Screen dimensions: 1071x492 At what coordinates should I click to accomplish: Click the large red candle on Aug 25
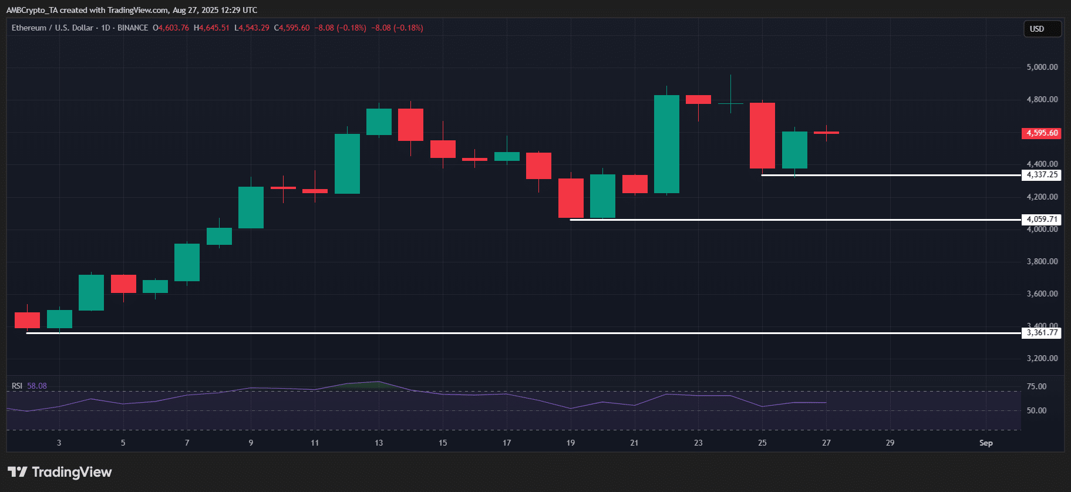click(x=762, y=136)
